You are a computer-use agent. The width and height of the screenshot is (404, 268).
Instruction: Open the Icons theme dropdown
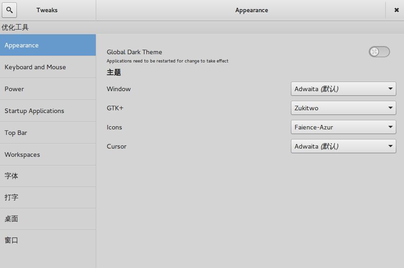343,127
